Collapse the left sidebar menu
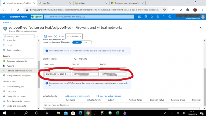This screenshot has height=116, width=206. (38, 37)
